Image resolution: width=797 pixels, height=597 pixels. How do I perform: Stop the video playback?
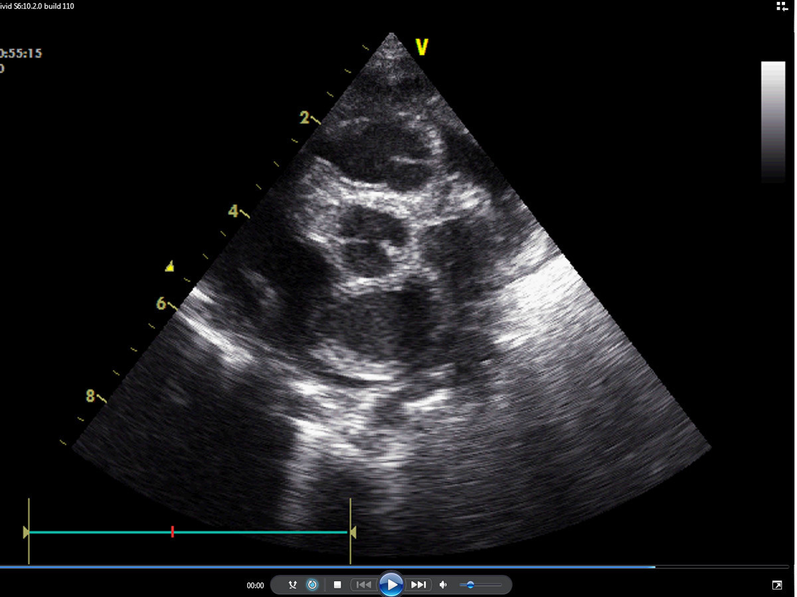337,585
